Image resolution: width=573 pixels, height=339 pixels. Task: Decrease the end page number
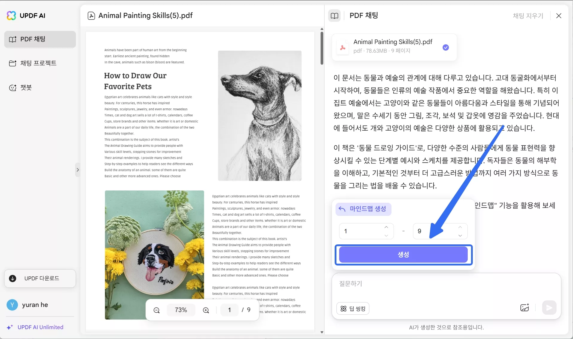[460, 235]
